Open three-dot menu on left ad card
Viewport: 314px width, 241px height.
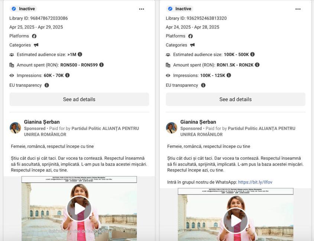[x=142, y=9]
